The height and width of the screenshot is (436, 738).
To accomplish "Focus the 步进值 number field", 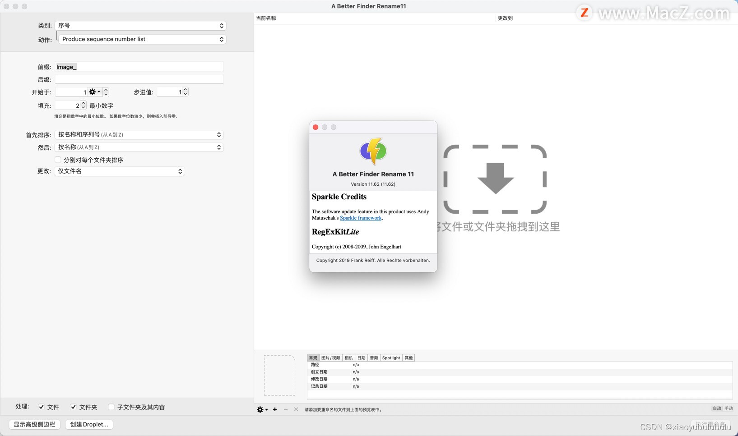I will coord(169,92).
